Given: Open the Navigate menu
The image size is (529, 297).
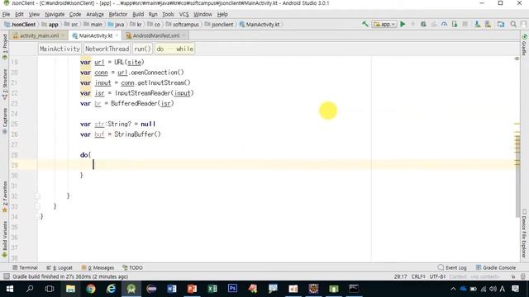Looking at the screenshot, I should point(55,14).
